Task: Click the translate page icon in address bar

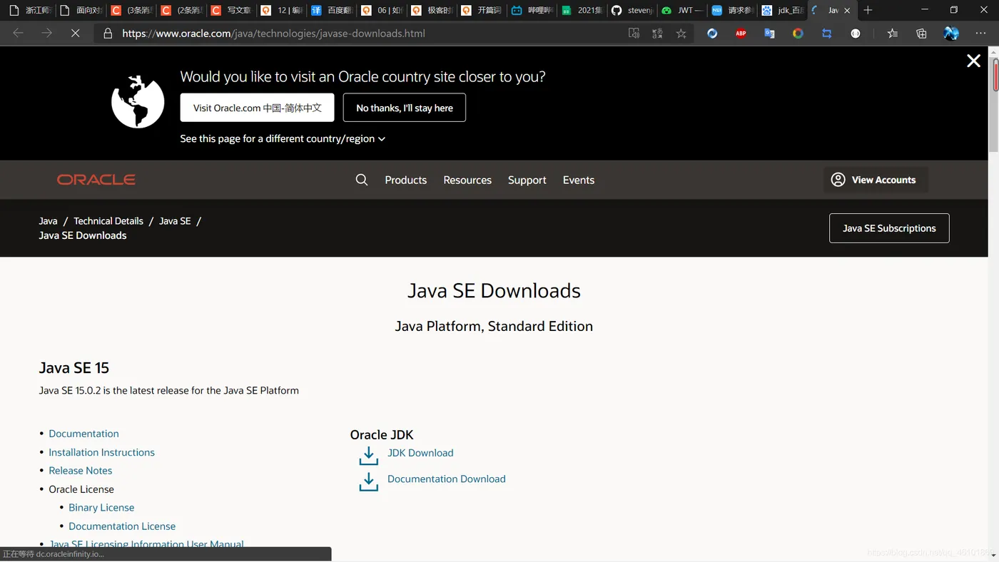Action: (x=657, y=34)
